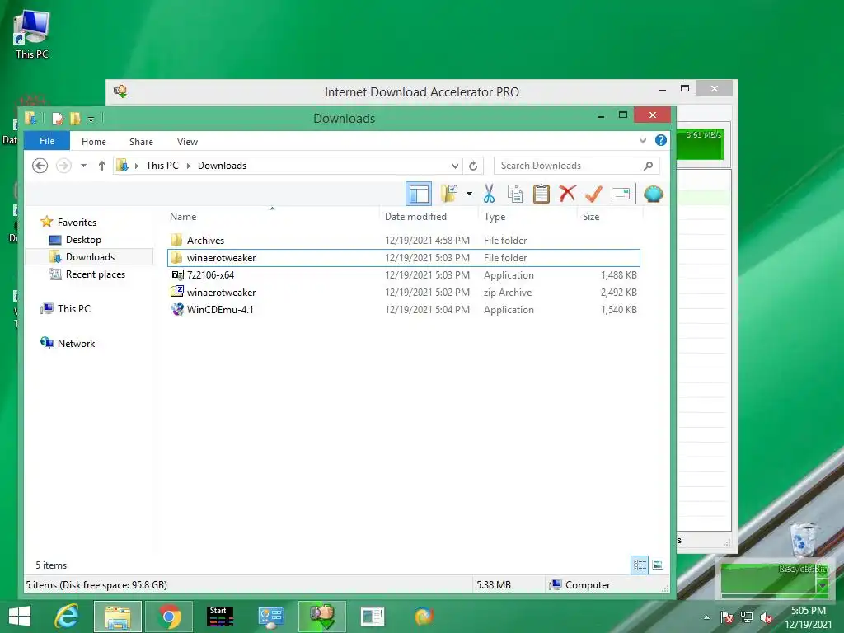Select the winaerotweaker file folder row
Viewport: 844px width, 633px height.
(404, 258)
